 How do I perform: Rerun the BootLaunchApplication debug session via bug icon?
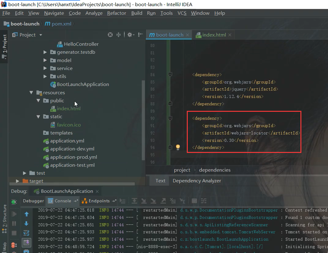pos(14,202)
